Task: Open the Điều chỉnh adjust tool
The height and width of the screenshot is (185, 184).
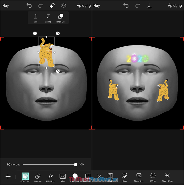Action: click(x=88, y=177)
